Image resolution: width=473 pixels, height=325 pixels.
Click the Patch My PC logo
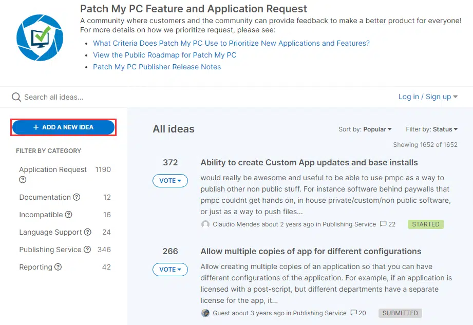[x=40, y=37]
